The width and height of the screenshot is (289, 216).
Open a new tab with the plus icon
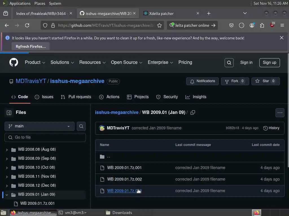click(209, 13)
